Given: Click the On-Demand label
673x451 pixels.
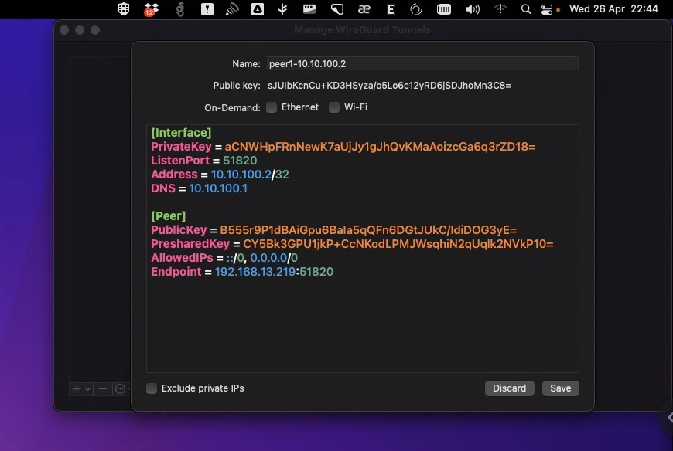Looking at the screenshot, I should [x=232, y=107].
